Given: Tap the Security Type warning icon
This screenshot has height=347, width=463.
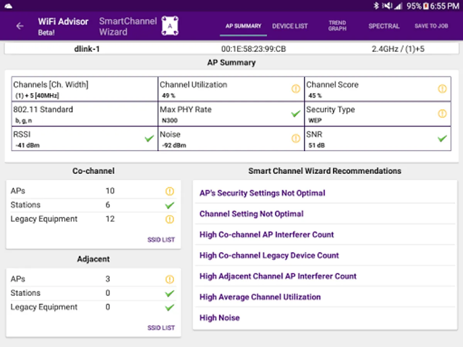Looking at the screenshot, I should click(x=442, y=114).
